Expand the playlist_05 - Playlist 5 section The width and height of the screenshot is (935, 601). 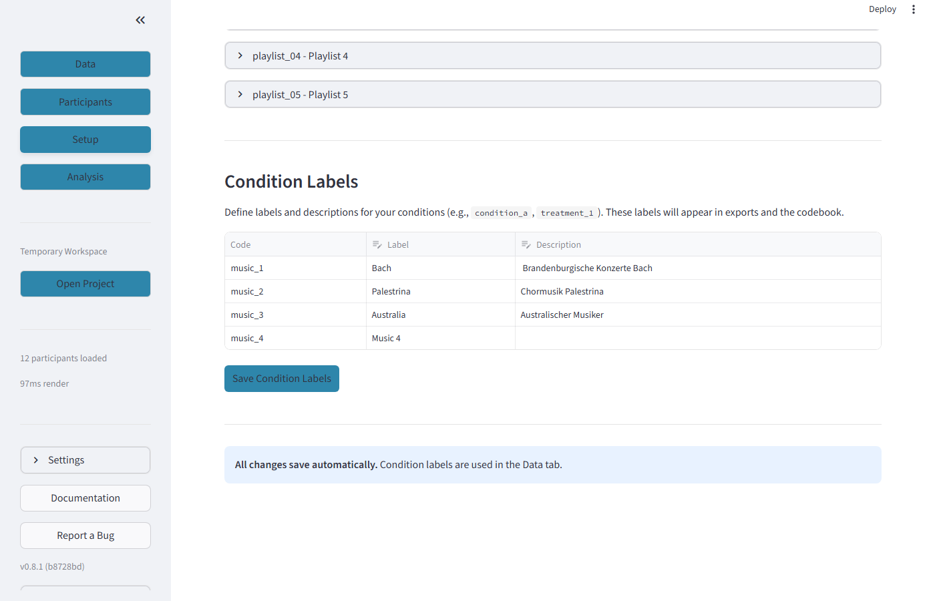click(x=553, y=94)
